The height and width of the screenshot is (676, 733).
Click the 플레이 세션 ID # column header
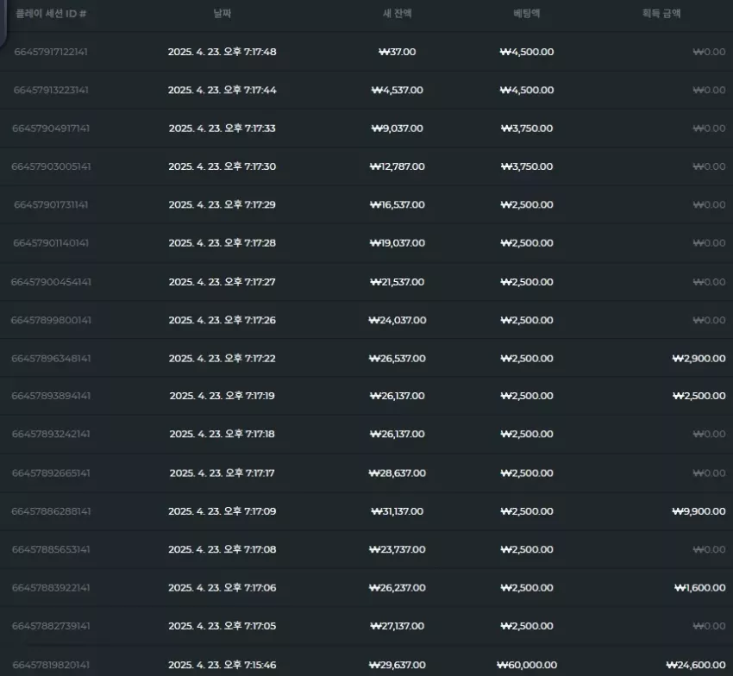tap(51, 14)
